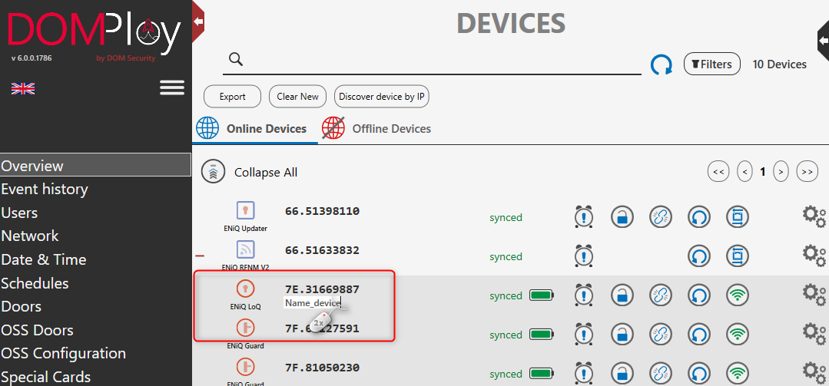
Task: Click the search magnifier icon
Action: point(236,59)
